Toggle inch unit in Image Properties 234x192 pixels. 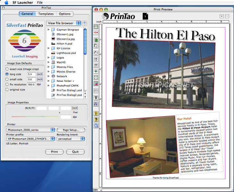point(75,108)
